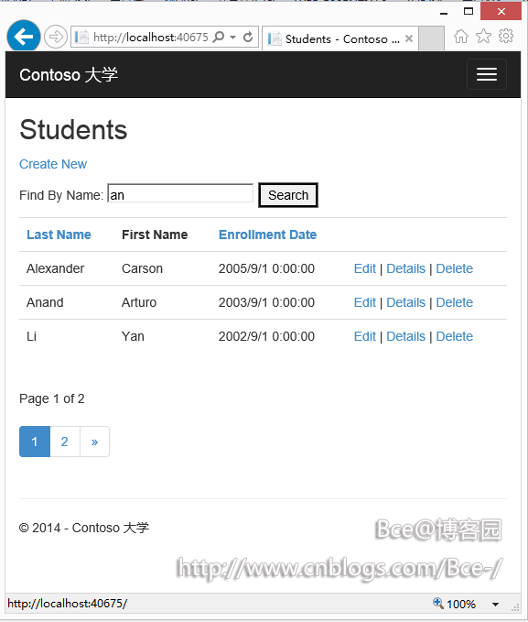The width and height of the screenshot is (528, 622).
Task: Click the refresh icon in the address bar
Action: pos(248,37)
